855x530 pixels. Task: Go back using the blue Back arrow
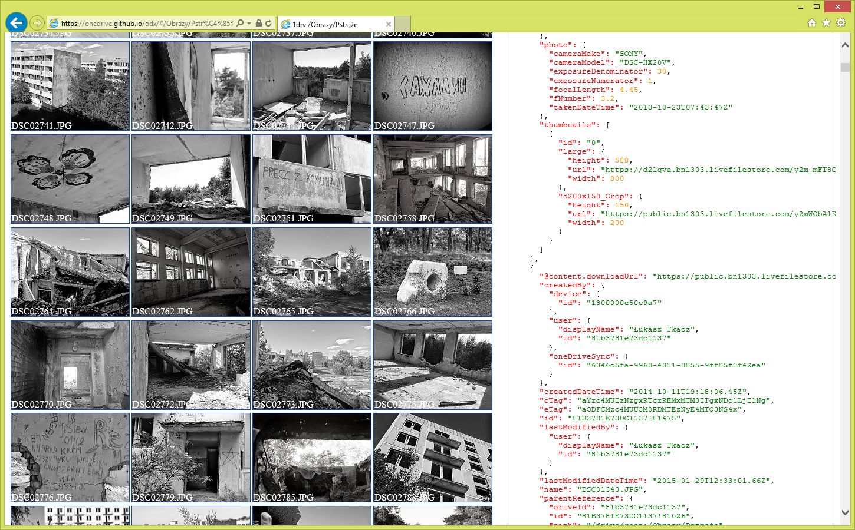point(17,23)
